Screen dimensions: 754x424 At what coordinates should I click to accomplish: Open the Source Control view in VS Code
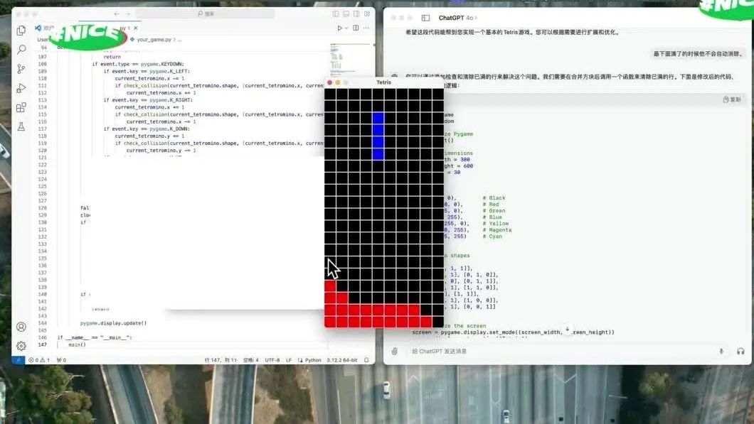21,69
